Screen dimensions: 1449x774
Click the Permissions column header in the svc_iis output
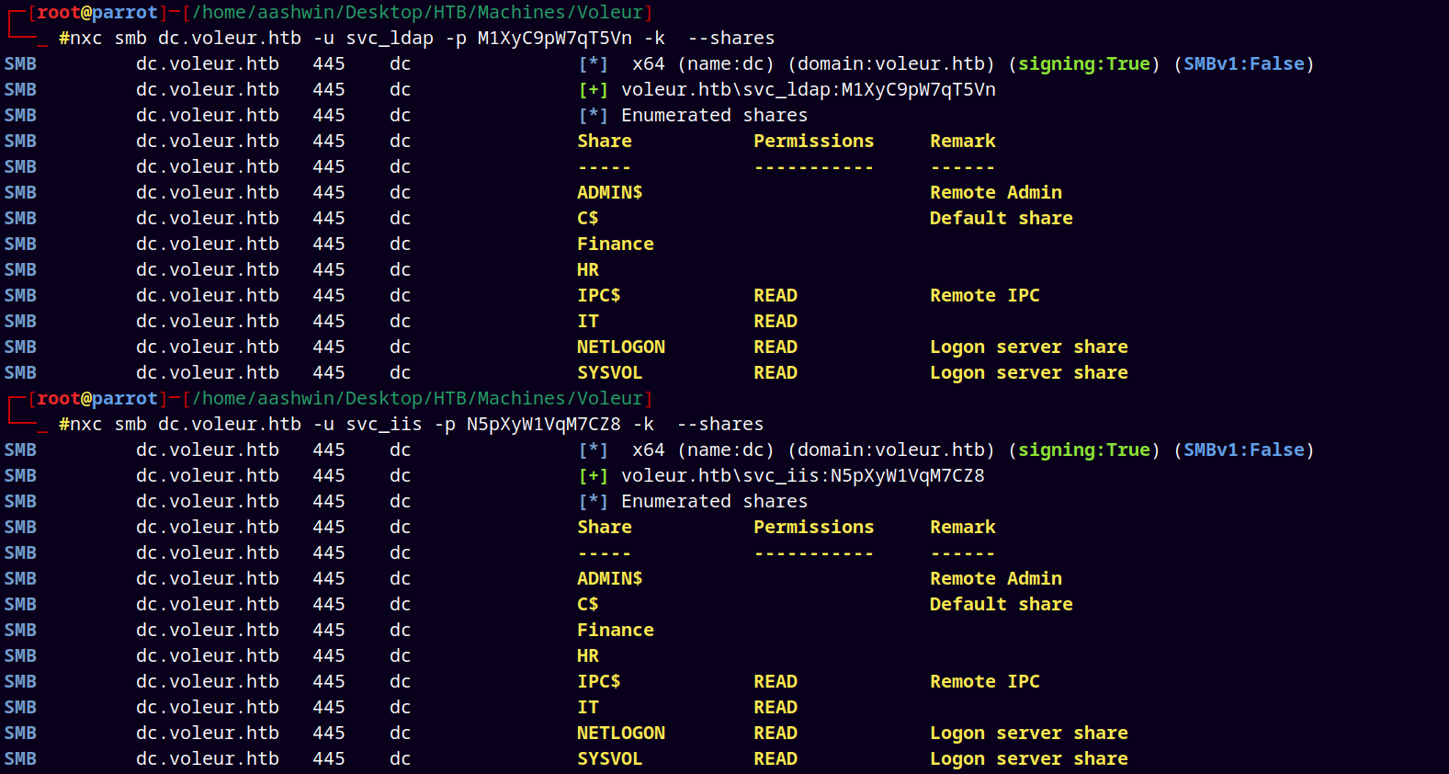pos(814,528)
